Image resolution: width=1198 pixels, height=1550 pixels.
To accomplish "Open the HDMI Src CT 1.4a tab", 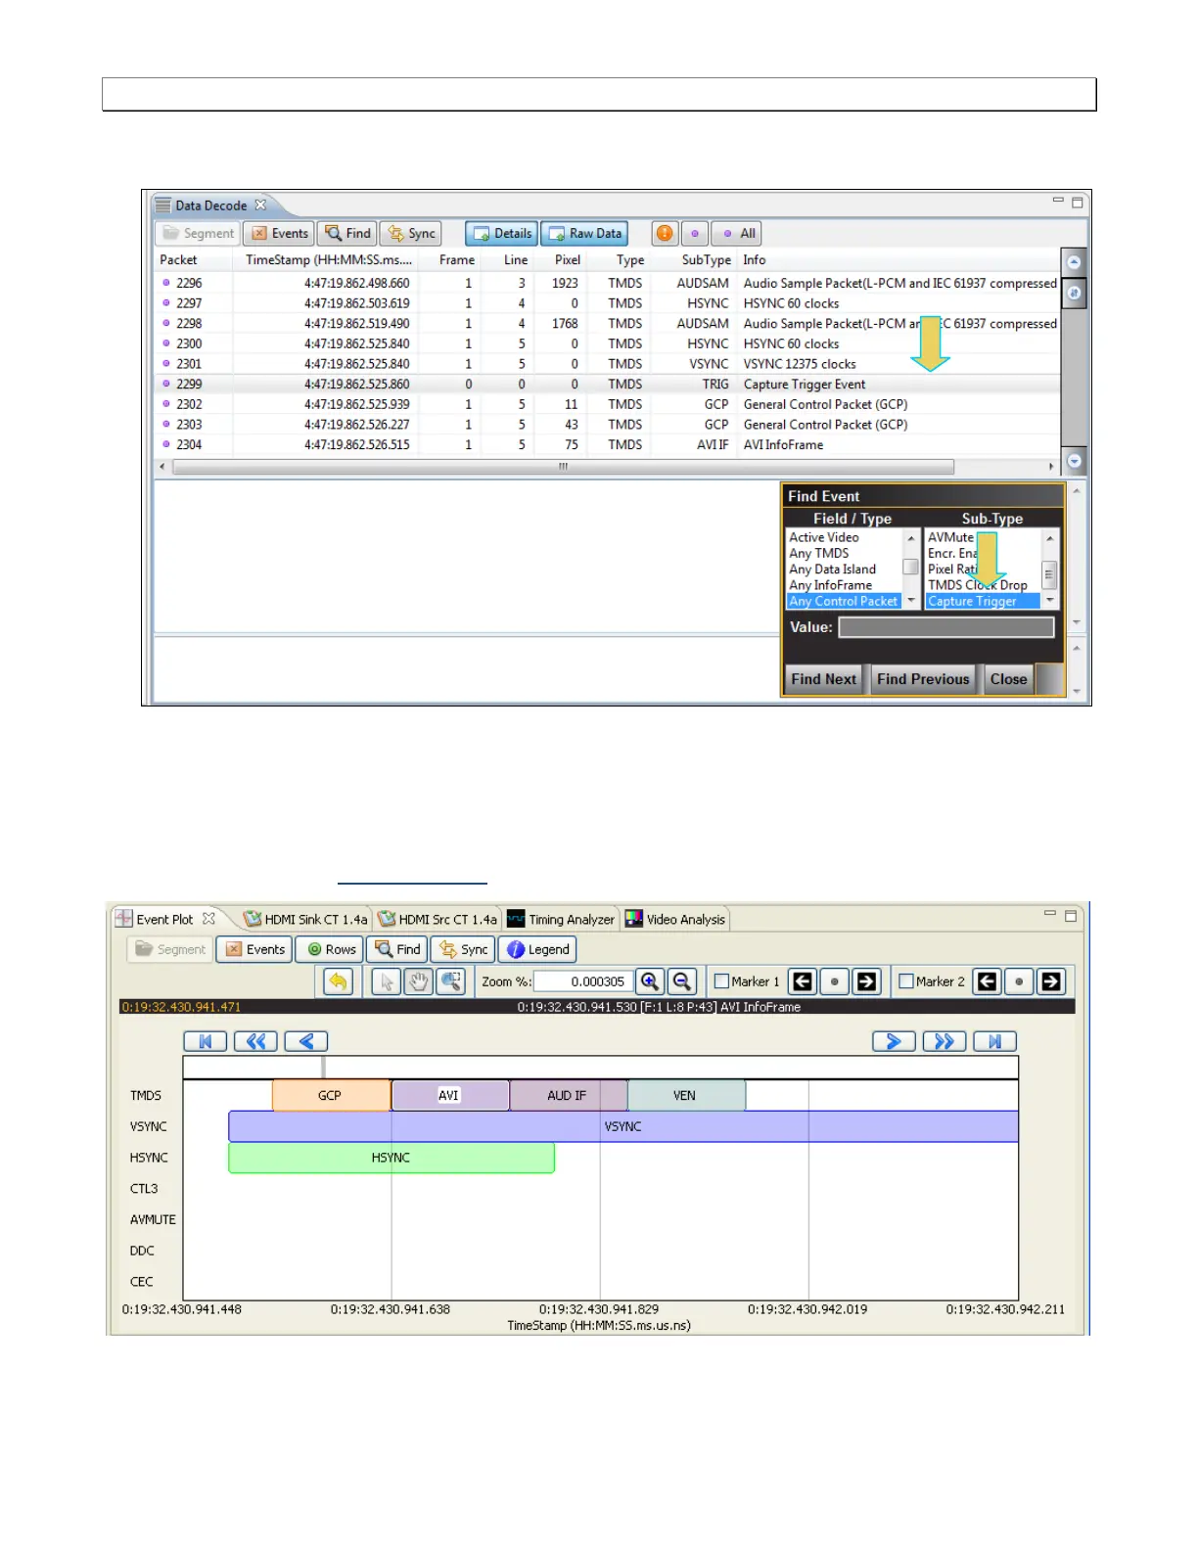I will coord(438,920).
